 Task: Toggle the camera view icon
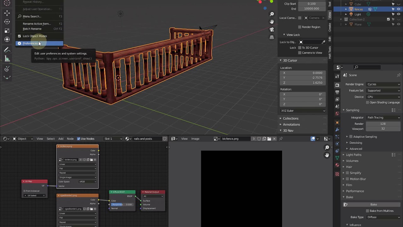(272, 30)
